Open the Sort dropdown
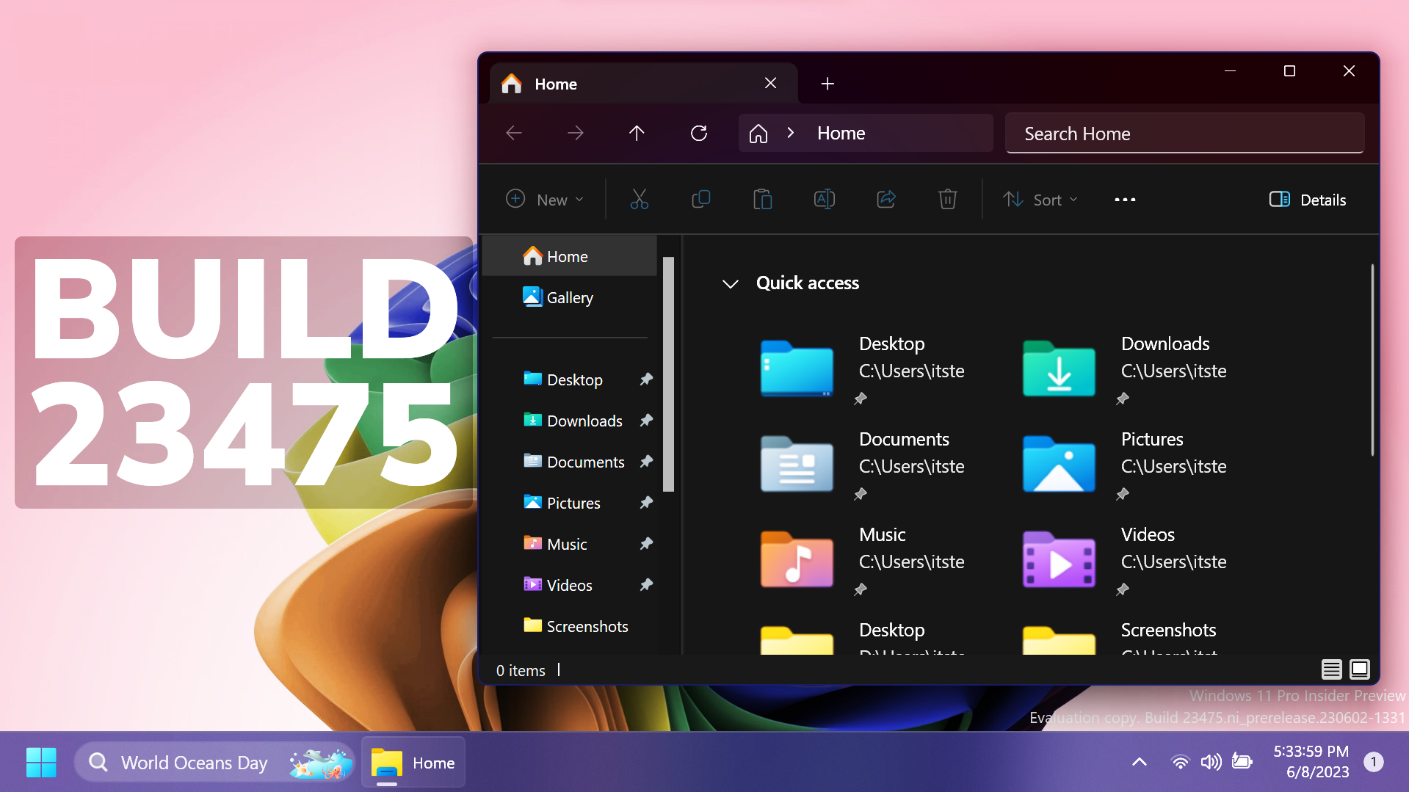 point(1040,199)
